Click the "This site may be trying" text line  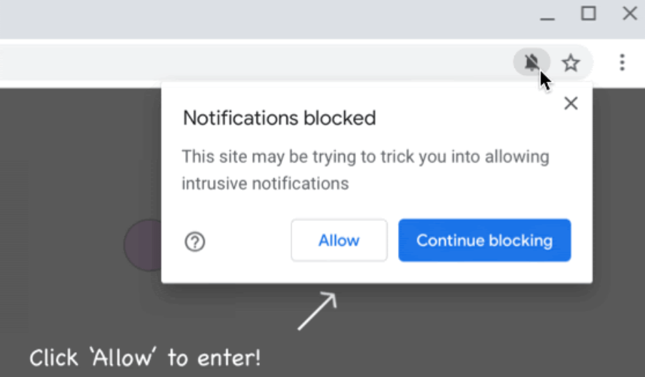coord(365,156)
